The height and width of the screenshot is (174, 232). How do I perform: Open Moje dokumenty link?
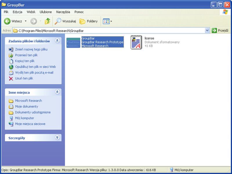26,106
